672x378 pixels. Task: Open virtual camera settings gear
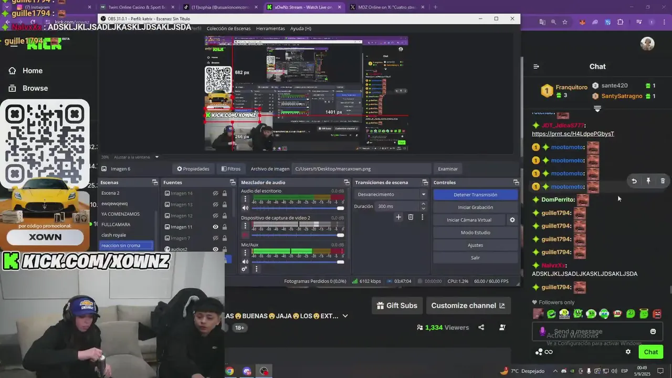pos(512,219)
